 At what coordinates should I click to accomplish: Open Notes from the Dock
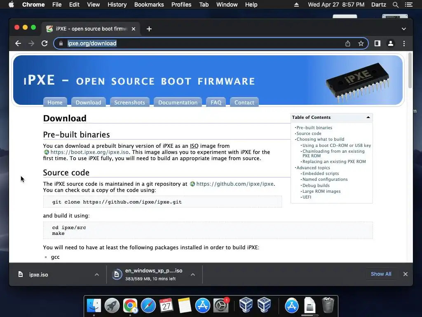pyautogui.click(x=184, y=305)
